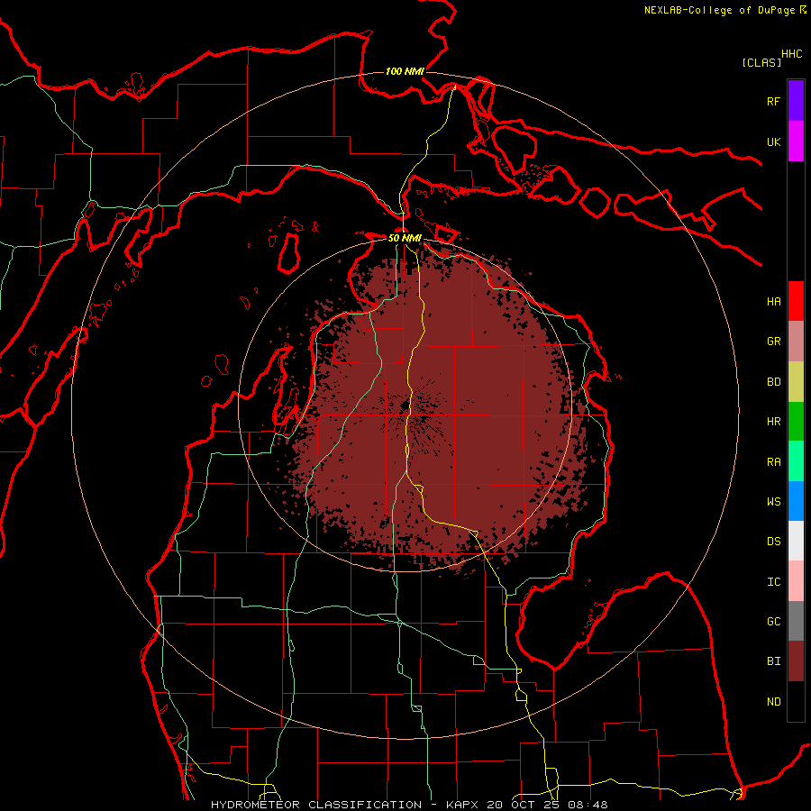
Task: Click the GC legend label
Action: tap(773, 622)
